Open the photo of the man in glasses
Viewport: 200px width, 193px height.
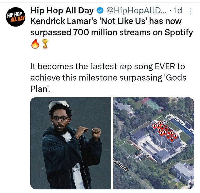(71, 143)
